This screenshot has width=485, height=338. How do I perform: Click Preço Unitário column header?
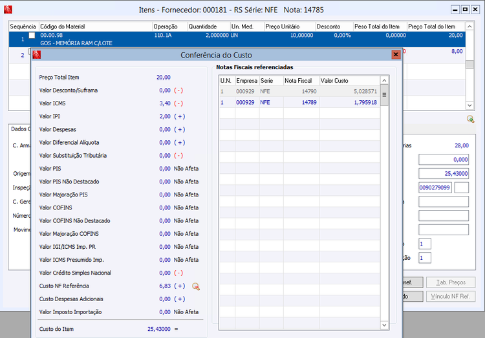click(290, 26)
